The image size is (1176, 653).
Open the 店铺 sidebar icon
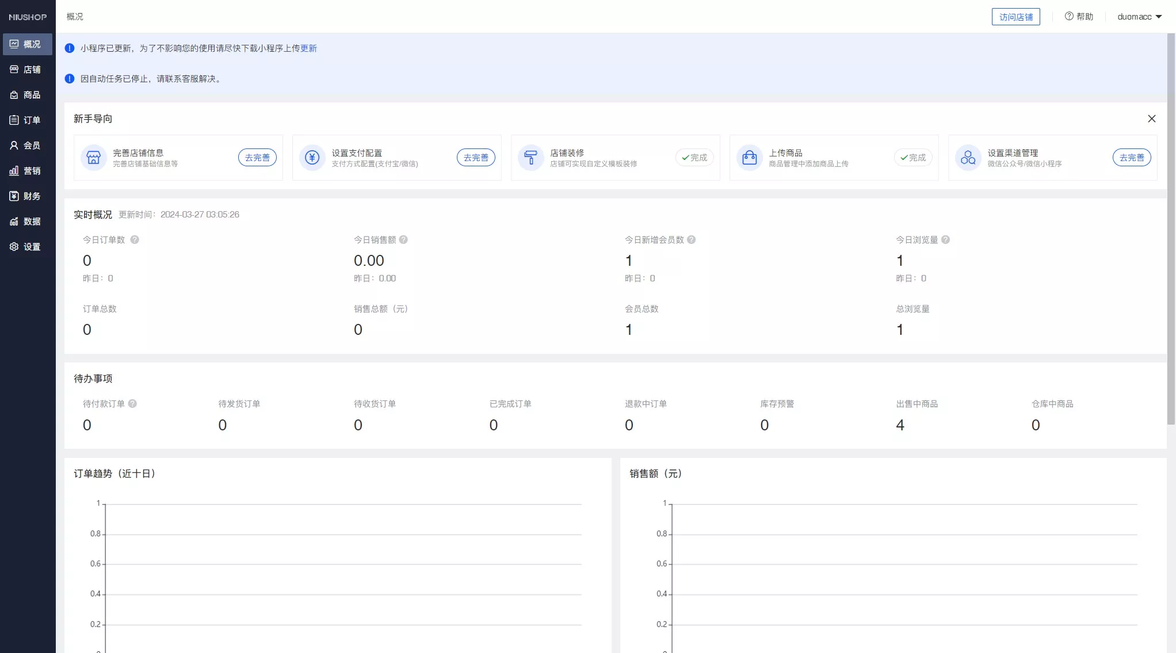coord(14,70)
